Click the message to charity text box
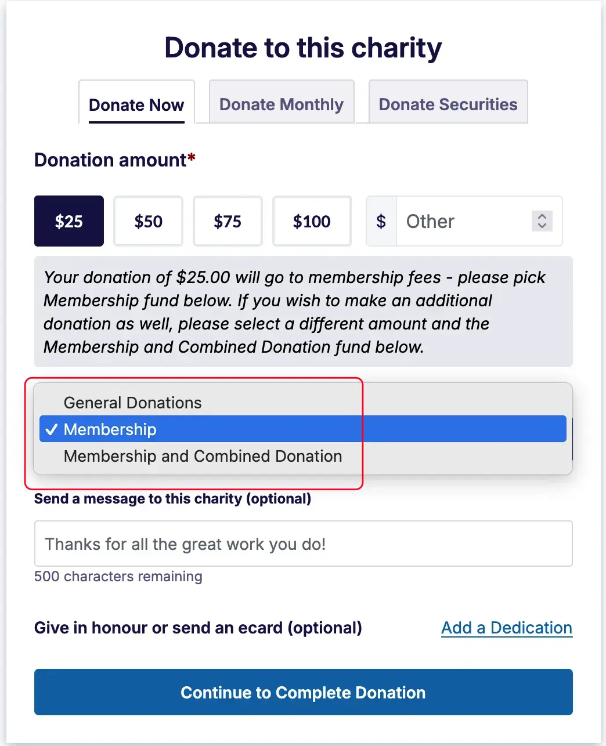 (303, 544)
